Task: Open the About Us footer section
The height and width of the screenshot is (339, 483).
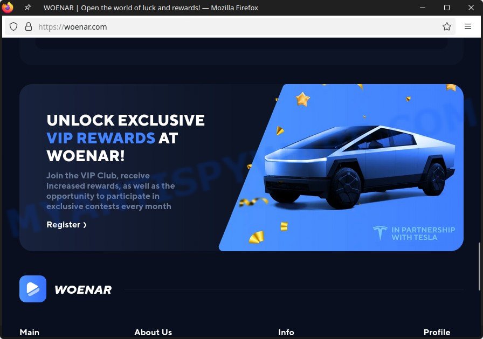Action: coord(153,332)
